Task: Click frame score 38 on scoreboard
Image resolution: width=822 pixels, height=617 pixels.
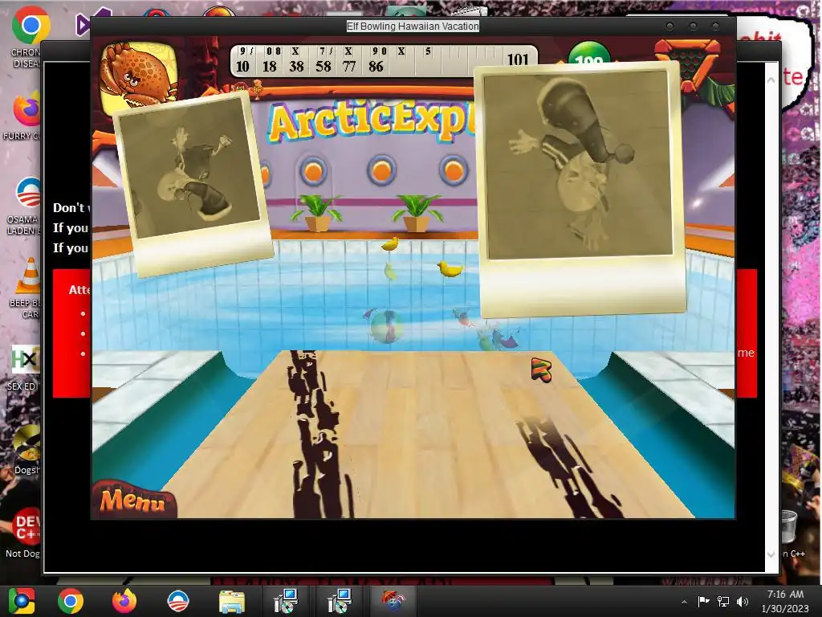Action: [x=296, y=67]
